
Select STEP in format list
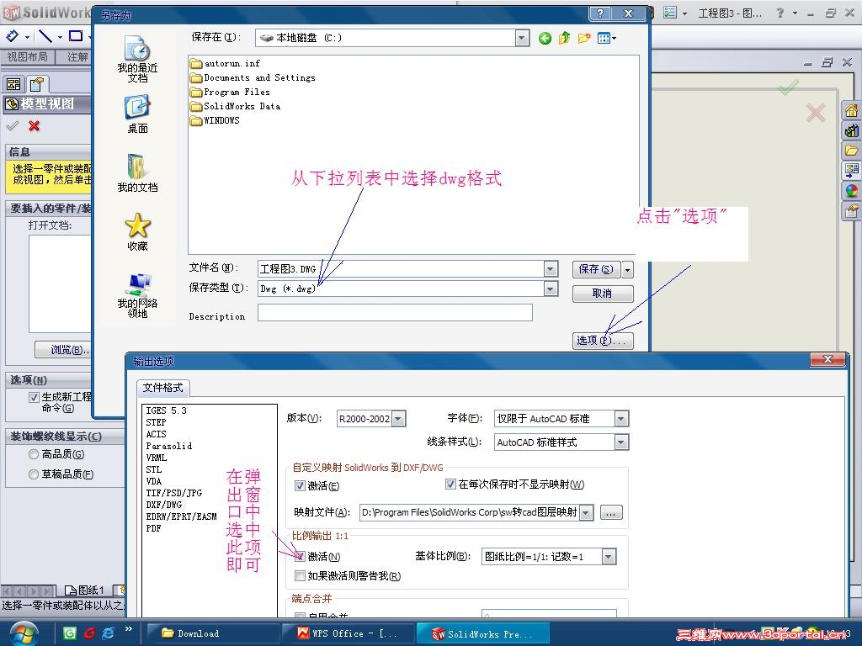156,422
